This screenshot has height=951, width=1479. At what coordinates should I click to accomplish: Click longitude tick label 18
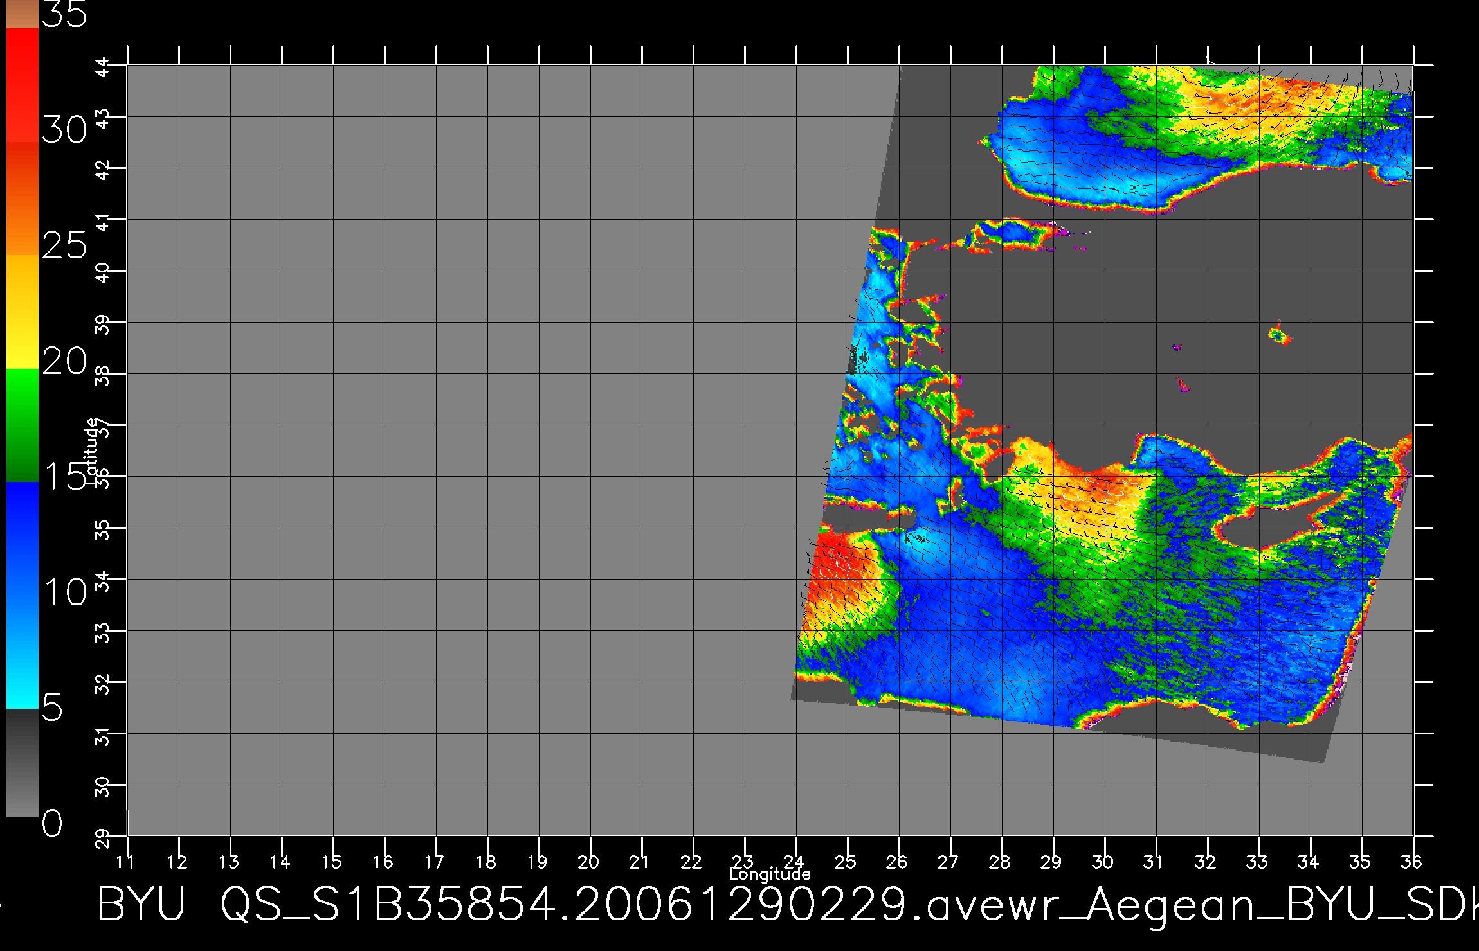(485, 862)
